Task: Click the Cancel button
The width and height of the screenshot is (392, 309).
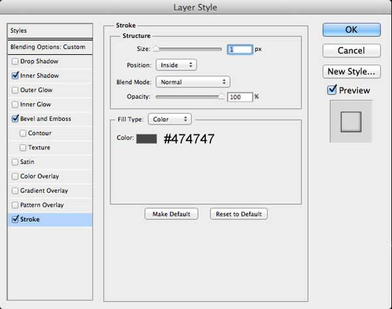Action: [351, 51]
